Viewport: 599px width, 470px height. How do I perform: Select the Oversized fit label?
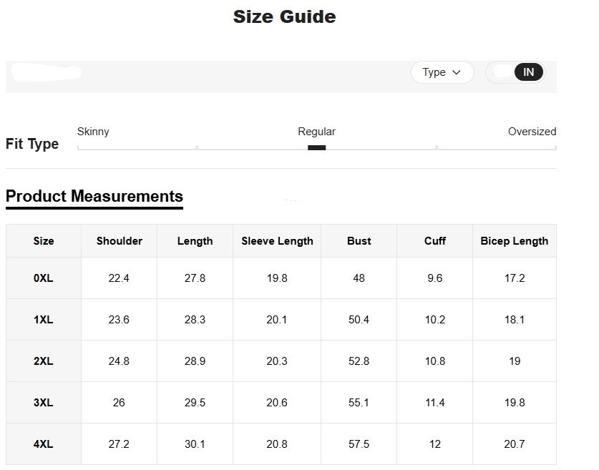coord(532,132)
